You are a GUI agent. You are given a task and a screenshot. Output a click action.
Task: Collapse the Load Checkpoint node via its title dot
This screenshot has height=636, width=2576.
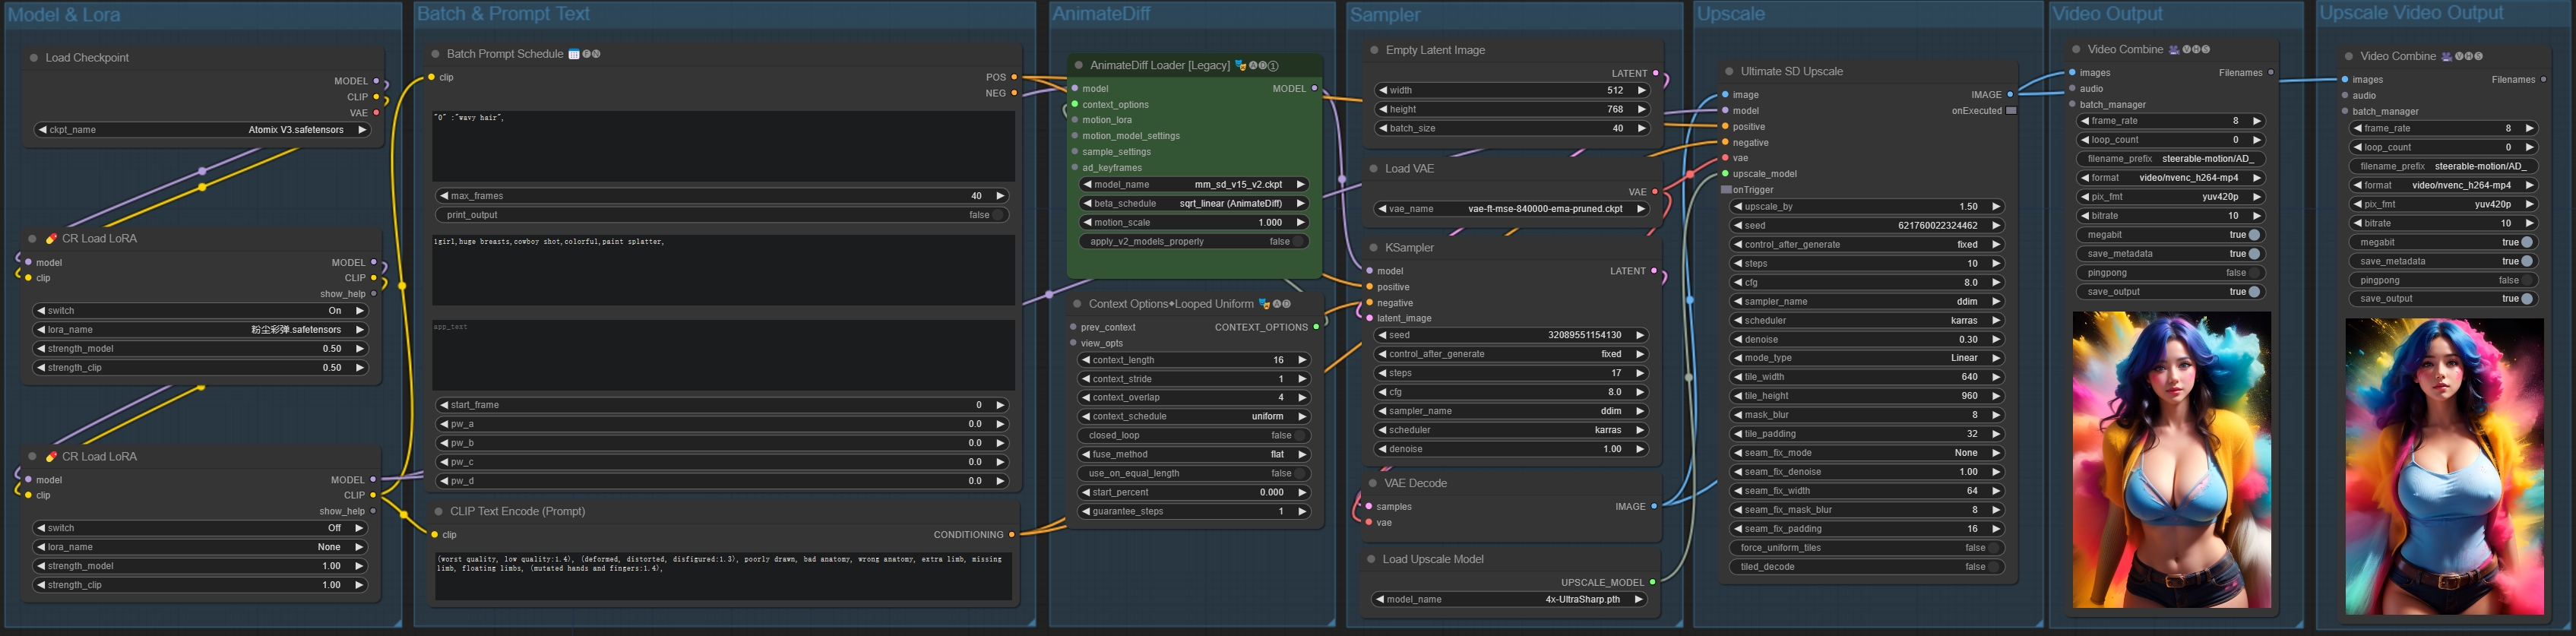tap(34, 58)
